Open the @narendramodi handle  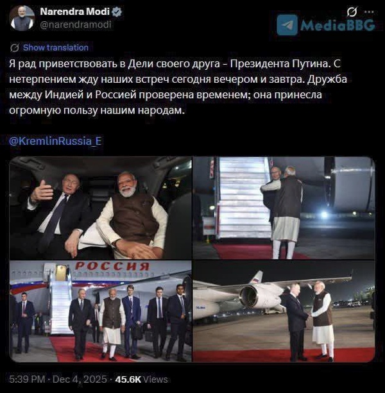[76, 24]
